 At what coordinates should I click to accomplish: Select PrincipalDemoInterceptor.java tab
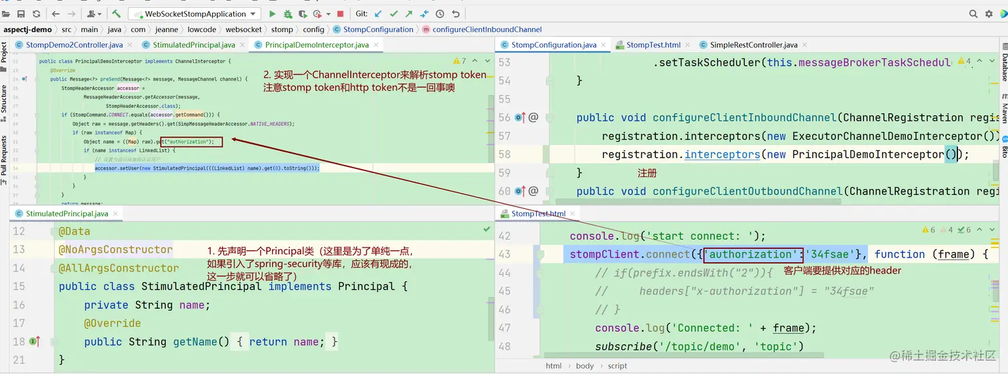tap(317, 45)
